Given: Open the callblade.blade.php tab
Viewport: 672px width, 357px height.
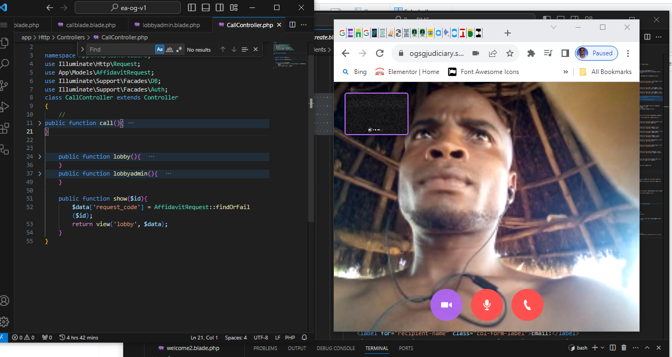Looking at the screenshot, I should click(90, 25).
